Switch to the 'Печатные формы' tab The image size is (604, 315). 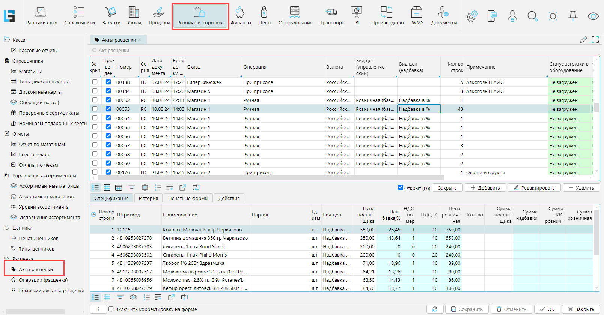pyautogui.click(x=188, y=198)
